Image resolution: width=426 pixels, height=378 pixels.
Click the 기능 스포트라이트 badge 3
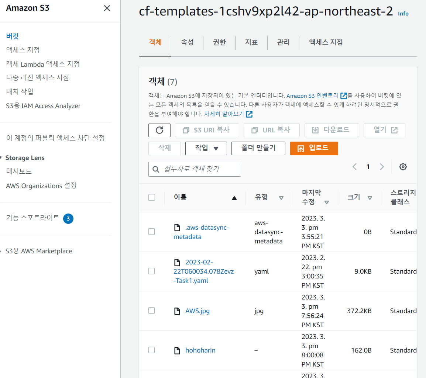[x=68, y=218]
